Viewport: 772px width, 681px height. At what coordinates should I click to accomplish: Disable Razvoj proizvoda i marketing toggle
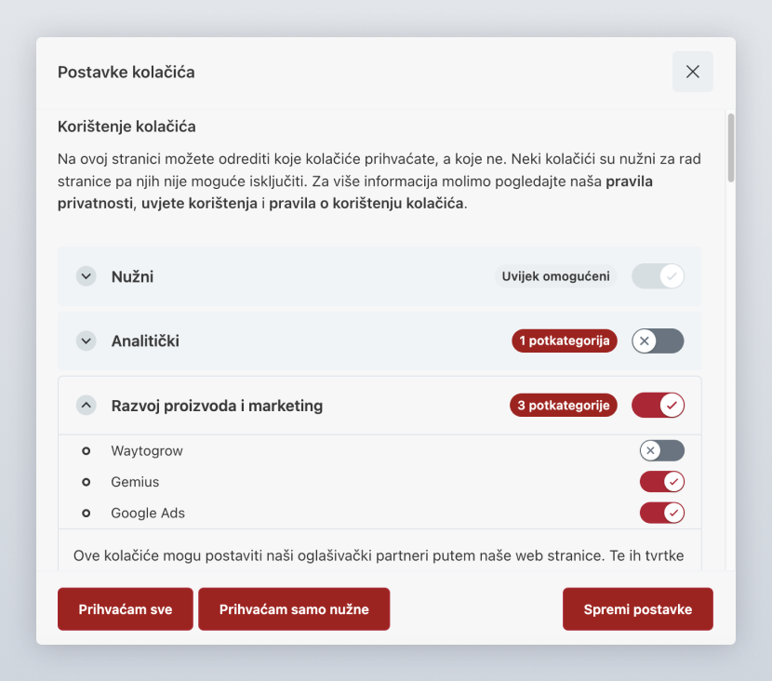tap(658, 406)
